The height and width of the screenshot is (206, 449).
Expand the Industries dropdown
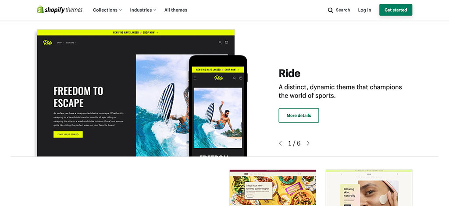pyautogui.click(x=143, y=10)
